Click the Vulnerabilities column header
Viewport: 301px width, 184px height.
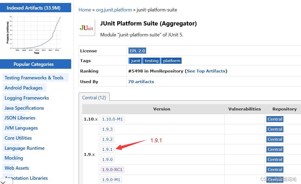[x=244, y=109]
